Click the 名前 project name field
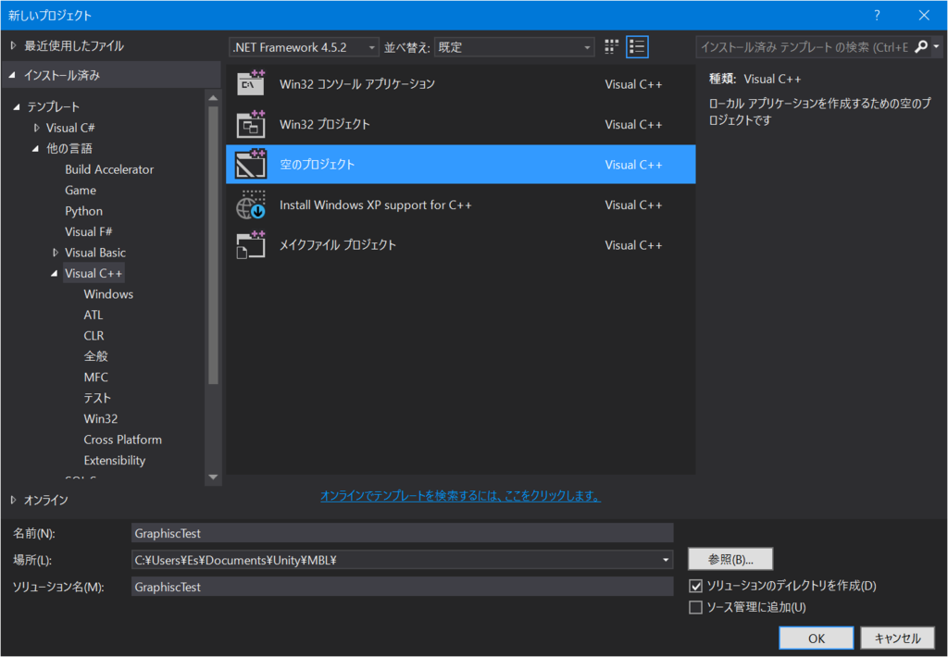Viewport: 948px width, 657px height. (402, 533)
